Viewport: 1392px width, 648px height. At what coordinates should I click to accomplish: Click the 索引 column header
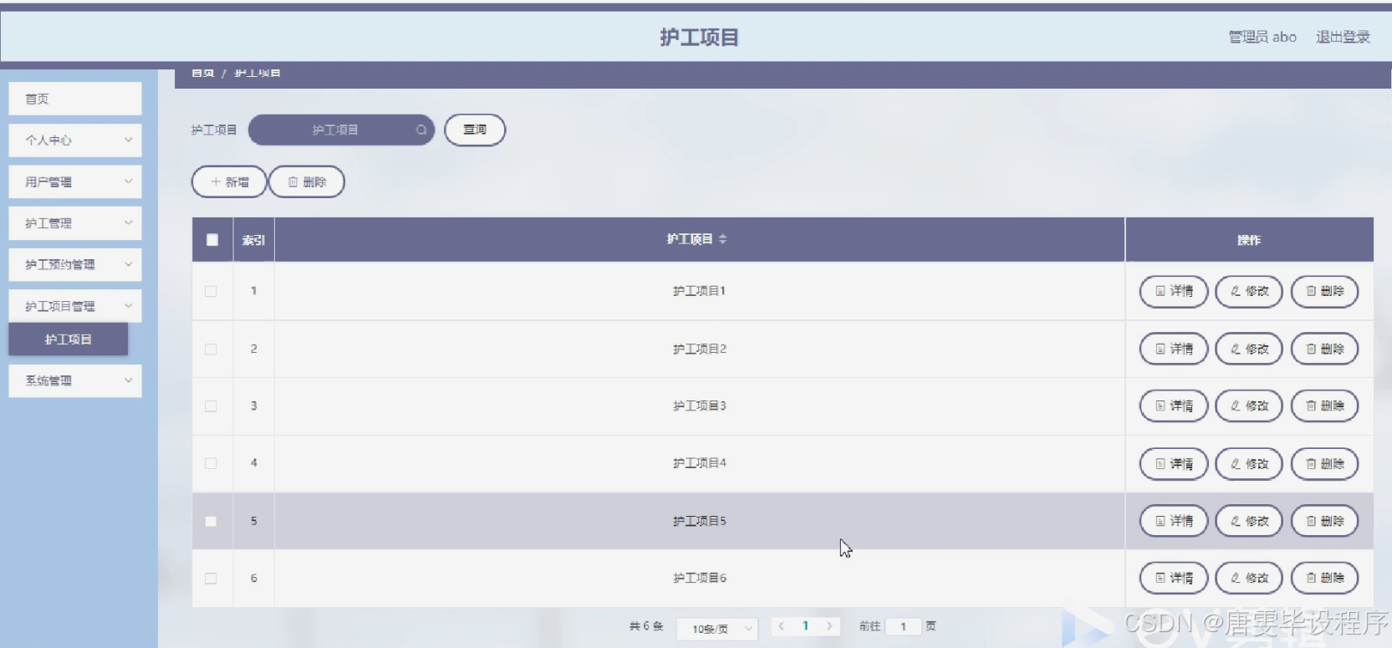(253, 240)
